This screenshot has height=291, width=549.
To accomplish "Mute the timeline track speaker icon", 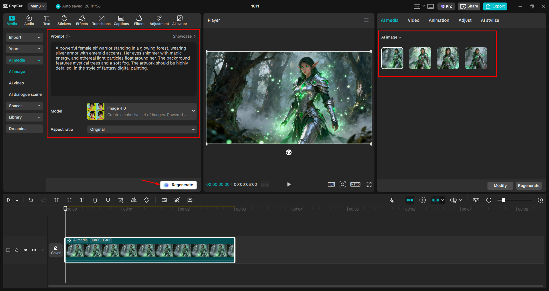I will tap(34, 250).
